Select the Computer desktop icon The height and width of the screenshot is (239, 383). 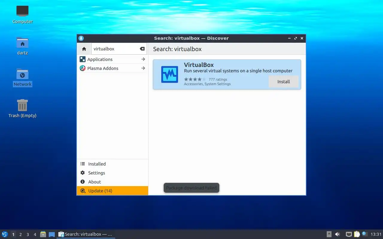[22, 14]
